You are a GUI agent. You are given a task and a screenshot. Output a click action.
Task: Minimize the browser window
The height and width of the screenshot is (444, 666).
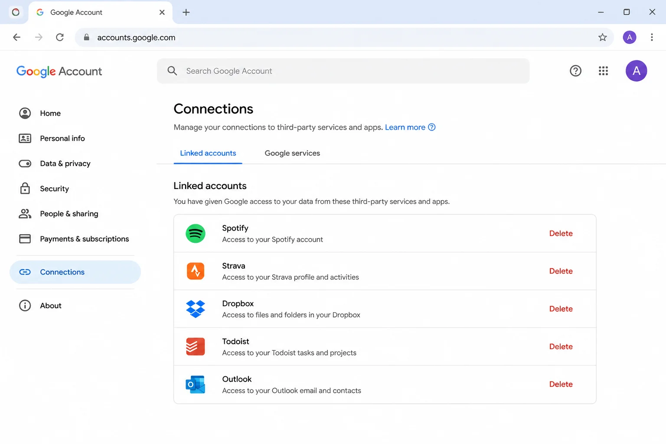(x=601, y=12)
